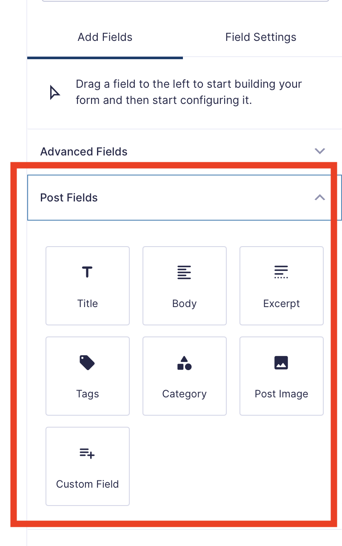
Task: Click the cursor arrow drag hint icon
Action: [x=54, y=91]
